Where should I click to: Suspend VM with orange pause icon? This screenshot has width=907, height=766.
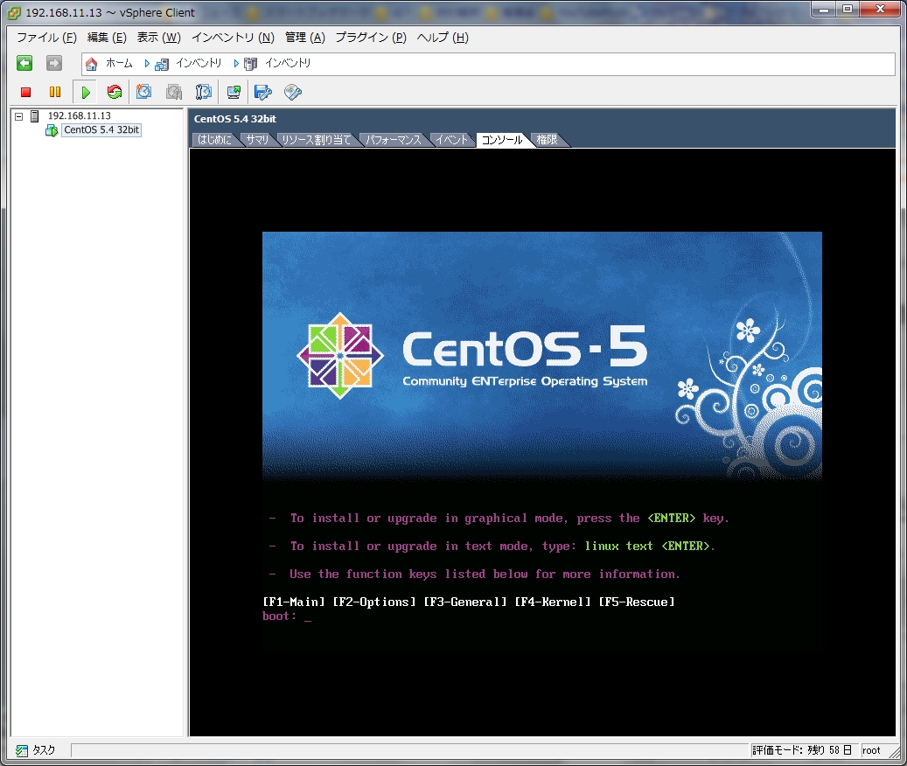pos(55,92)
